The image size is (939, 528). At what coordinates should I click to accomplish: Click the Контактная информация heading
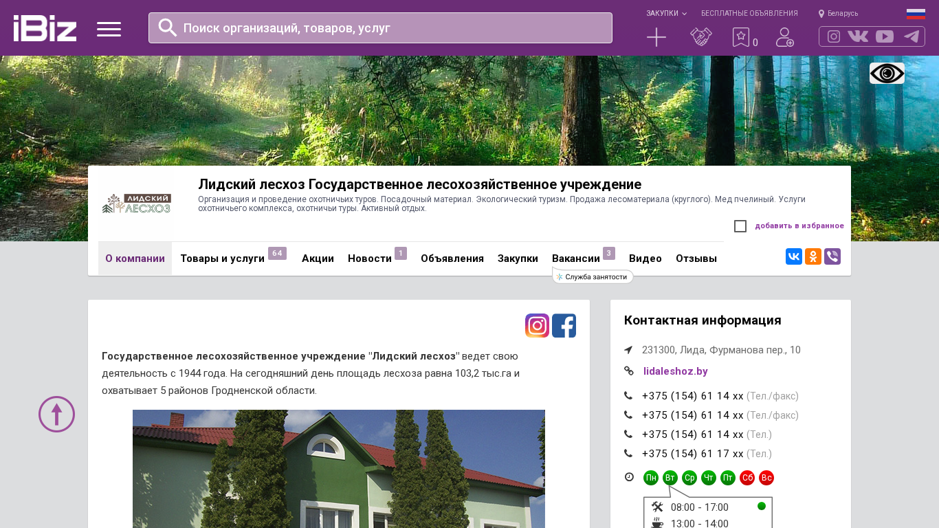703,320
